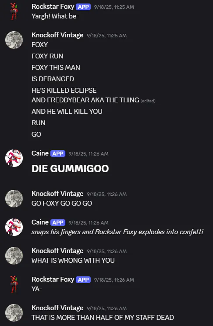Click the HE'S KILLED ECLIPSE message line
This screenshot has height=326, width=213.
click(x=64, y=91)
